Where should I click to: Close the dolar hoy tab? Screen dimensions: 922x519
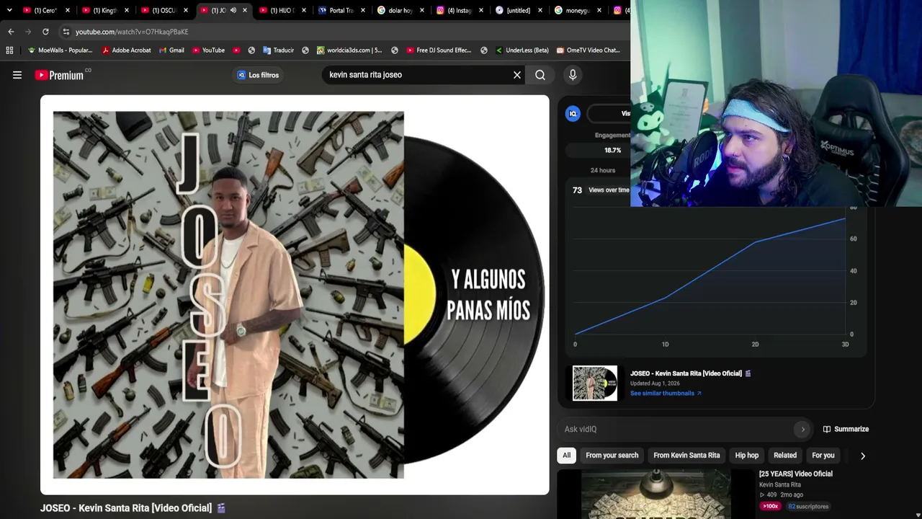click(422, 10)
